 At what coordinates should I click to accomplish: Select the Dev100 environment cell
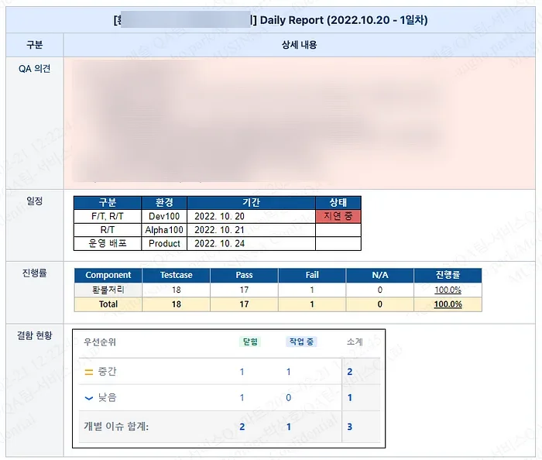click(x=164, y=216)
